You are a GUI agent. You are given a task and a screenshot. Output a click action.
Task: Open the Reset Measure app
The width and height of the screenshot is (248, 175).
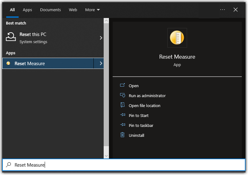[134, 86]
